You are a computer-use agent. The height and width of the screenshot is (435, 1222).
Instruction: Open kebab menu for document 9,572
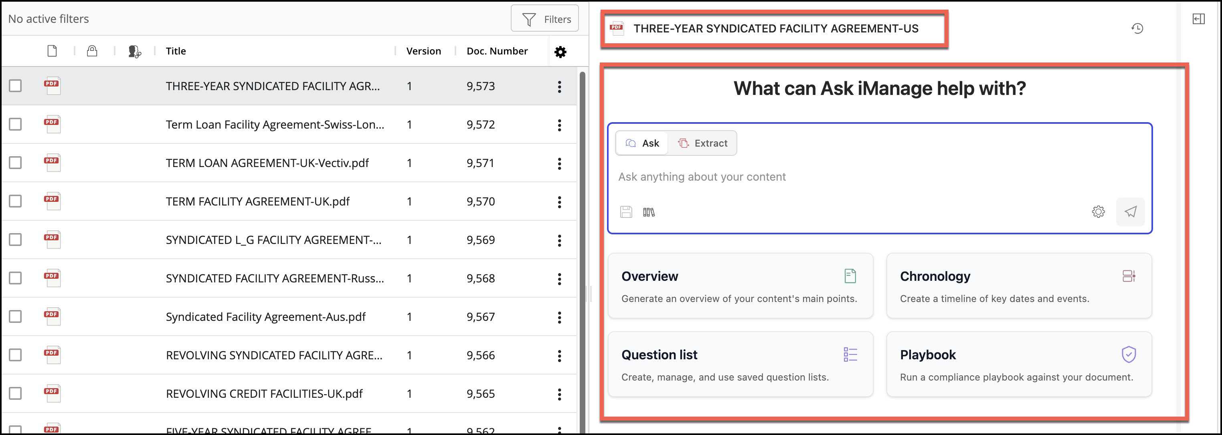[559, 125]
